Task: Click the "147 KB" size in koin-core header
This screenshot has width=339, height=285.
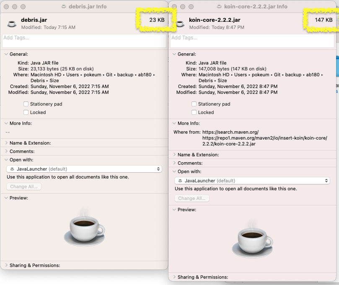Action: click(323, 20)
